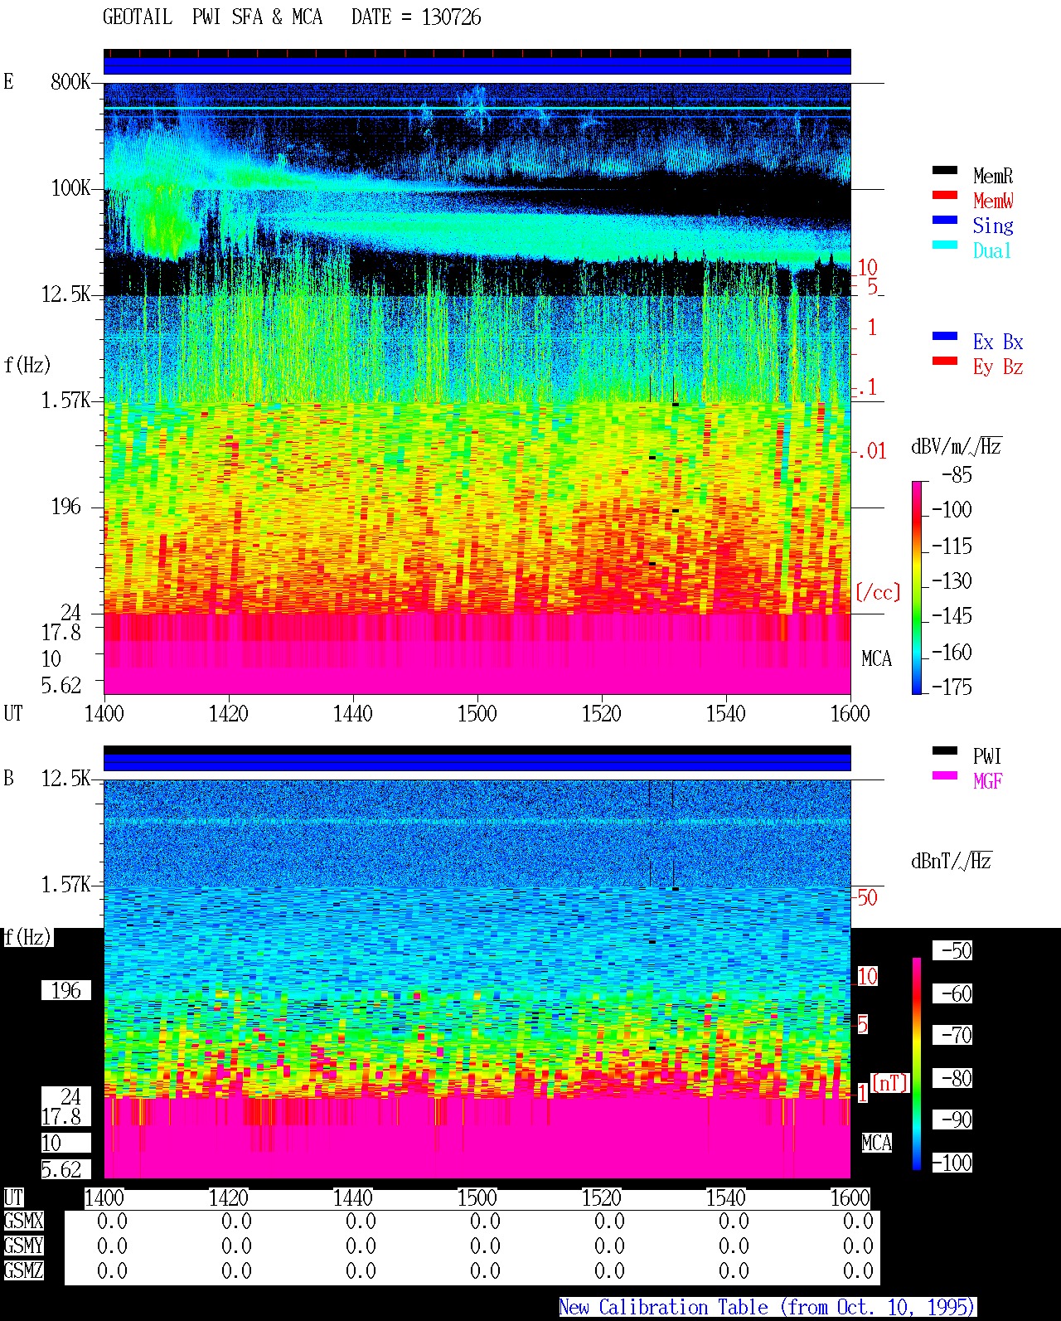
Task: Click the Sing legend label
Action: point(993,226)
